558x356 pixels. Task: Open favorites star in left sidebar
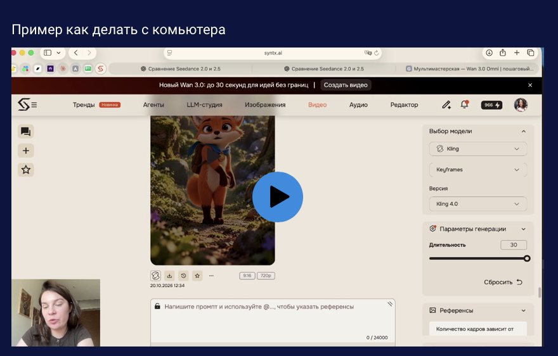pyautogui.click(x=25, y=170)
